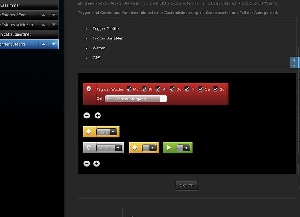Uncheck the Mo weekday checkbox

tap(129, 89)
